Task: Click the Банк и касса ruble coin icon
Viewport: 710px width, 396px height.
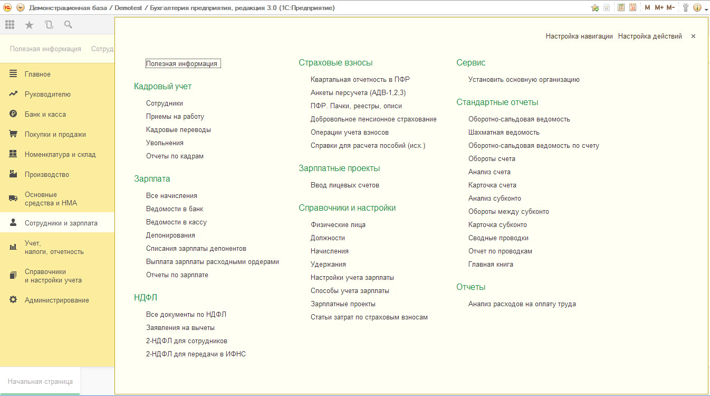Action: click(13, 114)
